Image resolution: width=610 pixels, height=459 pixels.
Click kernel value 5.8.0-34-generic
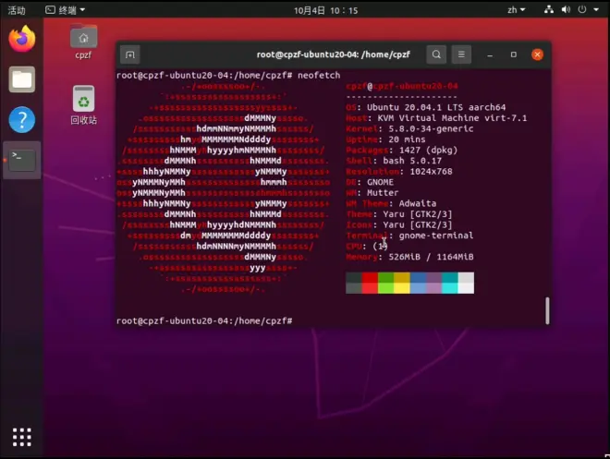431,128
